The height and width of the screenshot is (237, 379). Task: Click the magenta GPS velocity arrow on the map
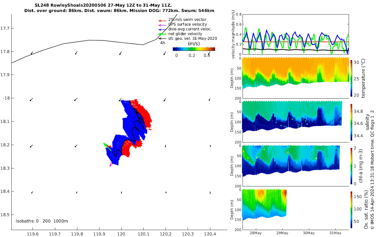tap(111, 164)
